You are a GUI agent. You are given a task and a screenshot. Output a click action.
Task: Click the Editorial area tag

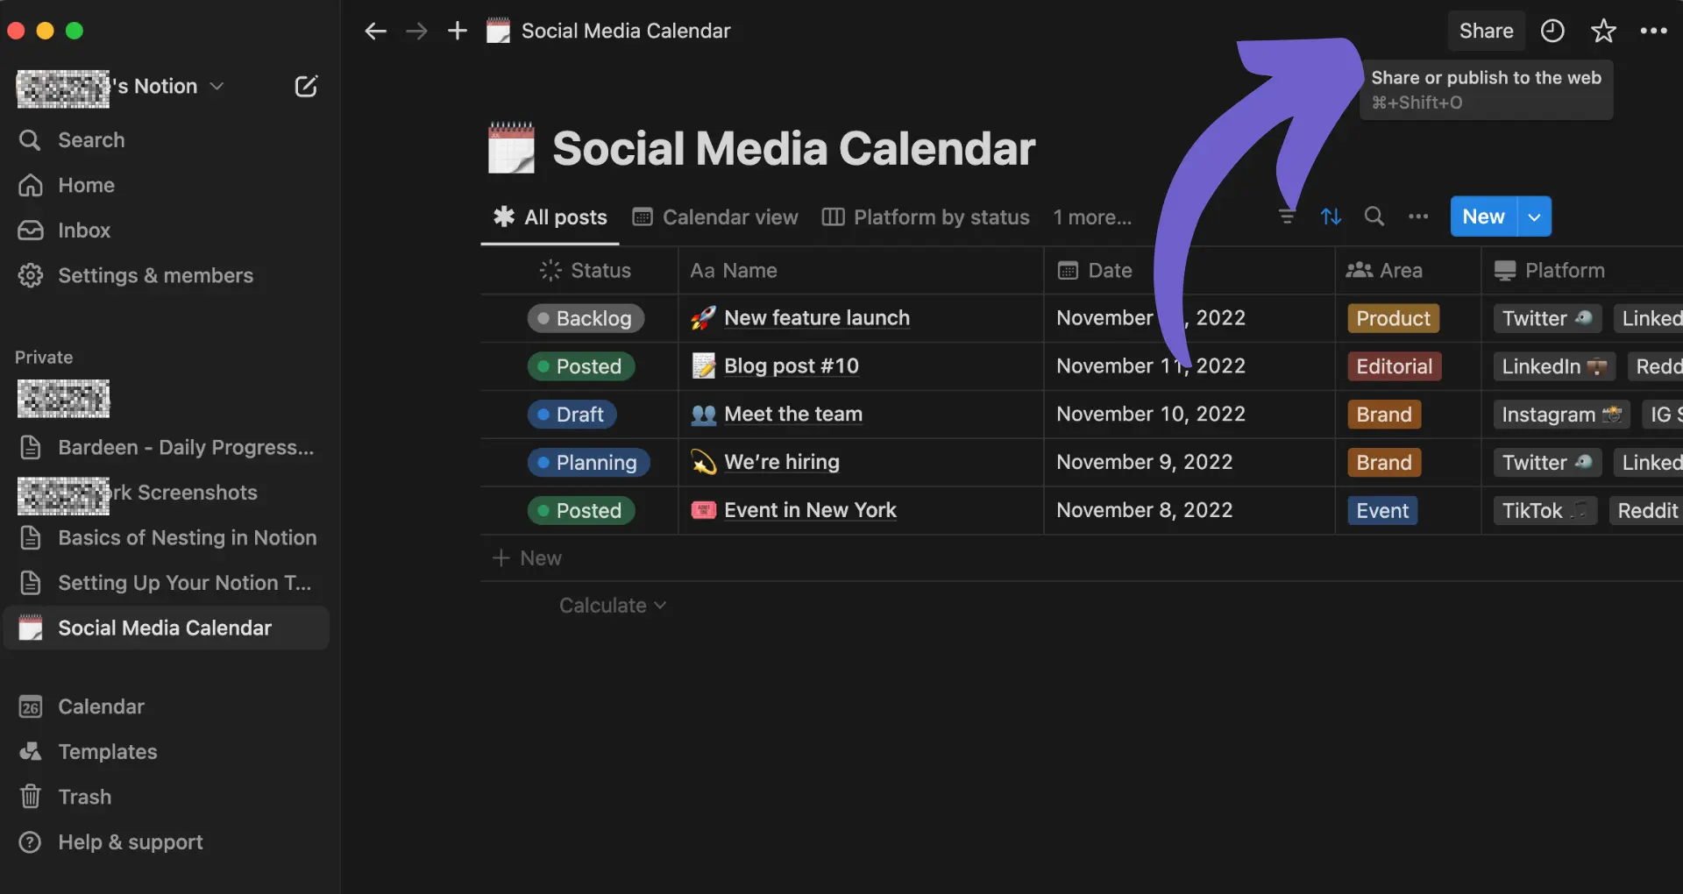click(1394, 366)
